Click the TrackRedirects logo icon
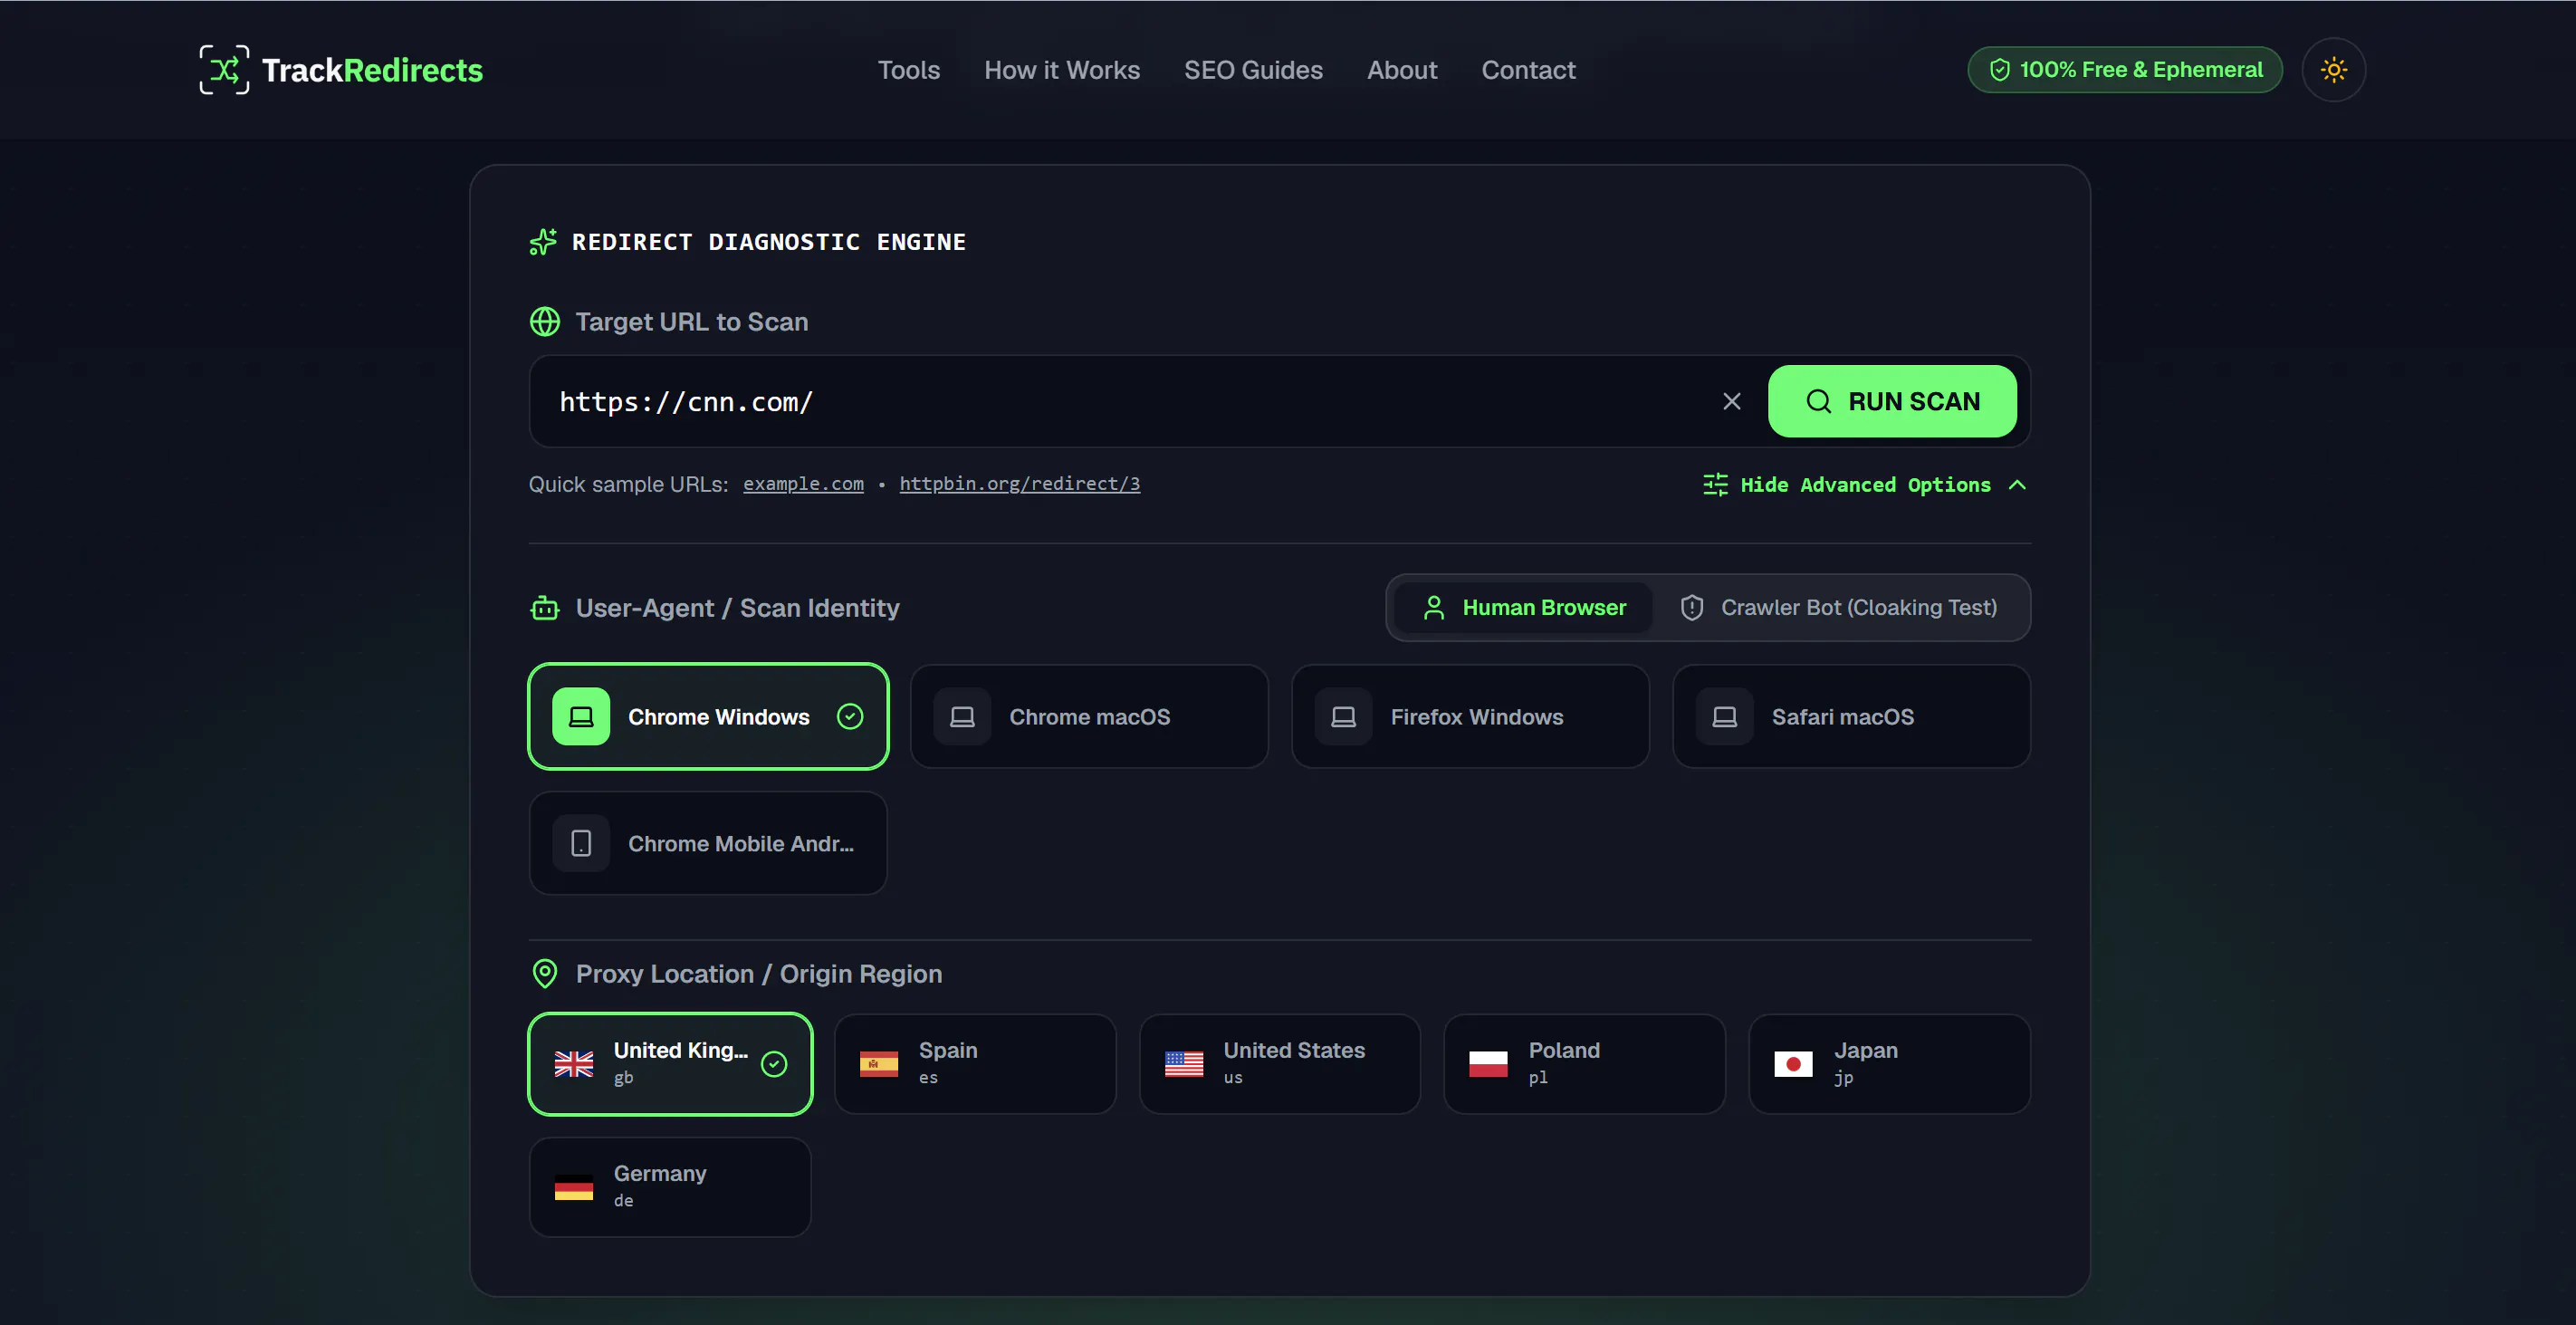The image size is (2576, 1325). tap(224, 70)
